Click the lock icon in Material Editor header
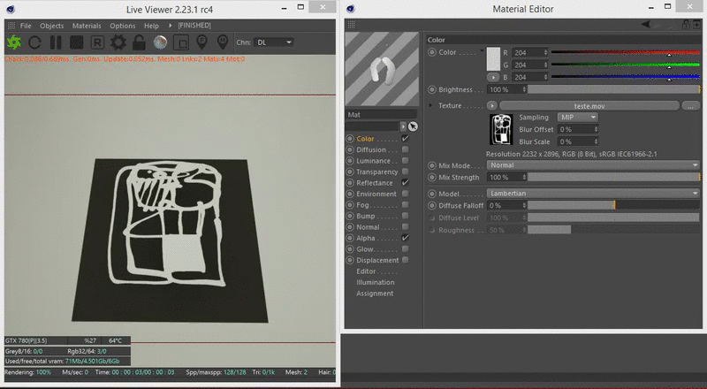The height and width of the screenshot is (389, 707). pyautogui.click(x=686, y=25)
